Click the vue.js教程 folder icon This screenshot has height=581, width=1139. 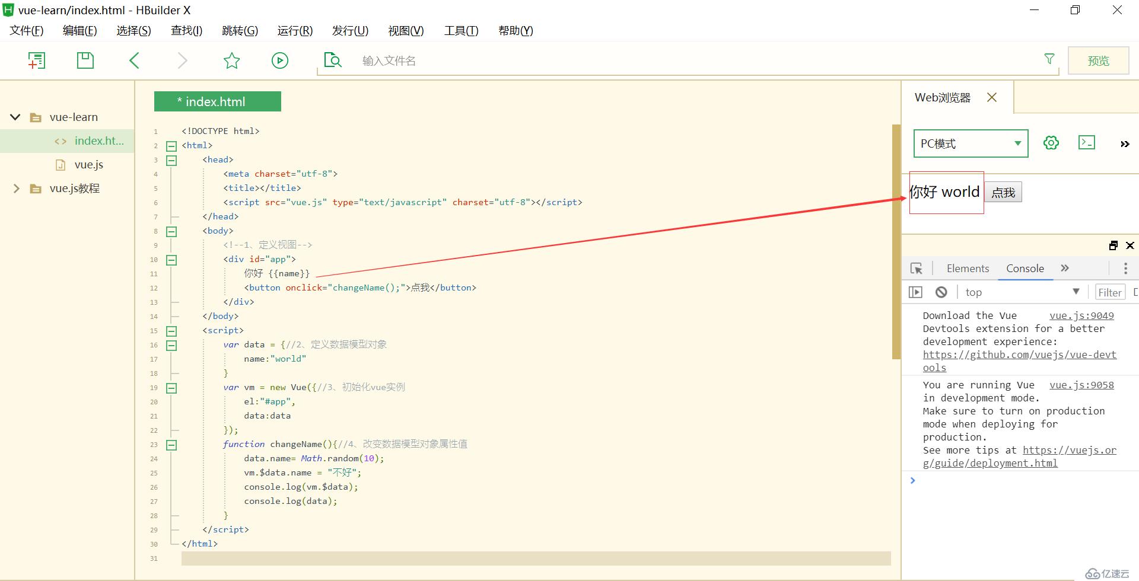36,189
